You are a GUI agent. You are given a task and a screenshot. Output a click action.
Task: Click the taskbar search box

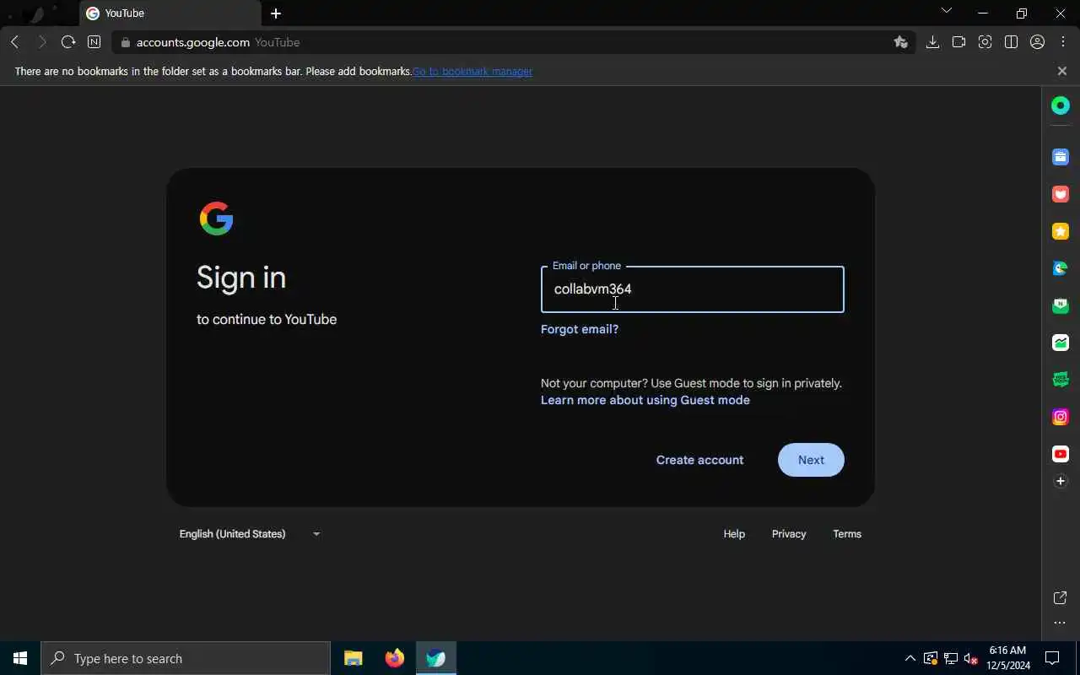click(x=186, y=658)
